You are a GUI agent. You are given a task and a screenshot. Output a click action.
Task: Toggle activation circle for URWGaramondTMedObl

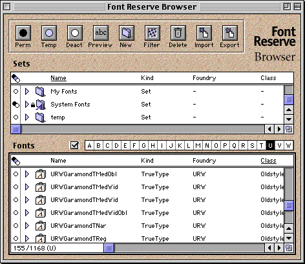(16, 174)
